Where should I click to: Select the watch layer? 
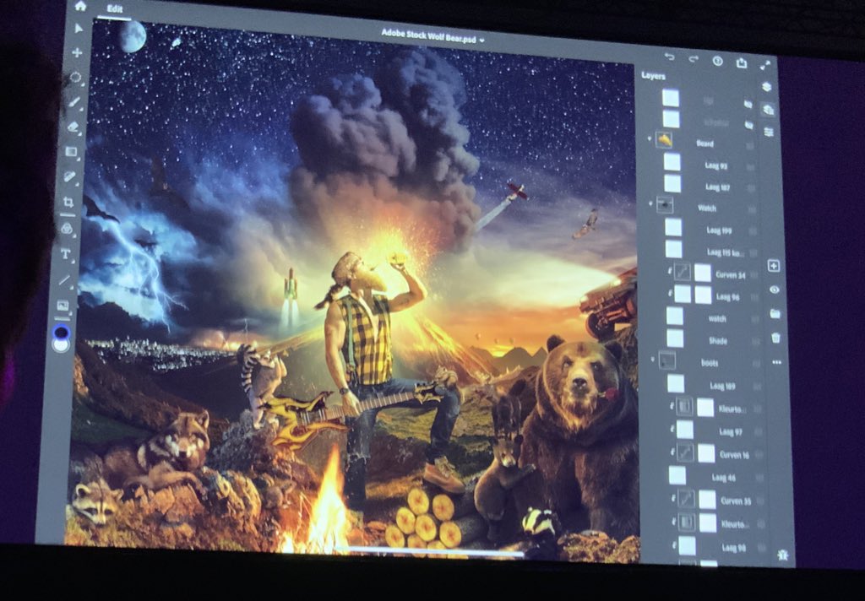click(x=713, y=317)
